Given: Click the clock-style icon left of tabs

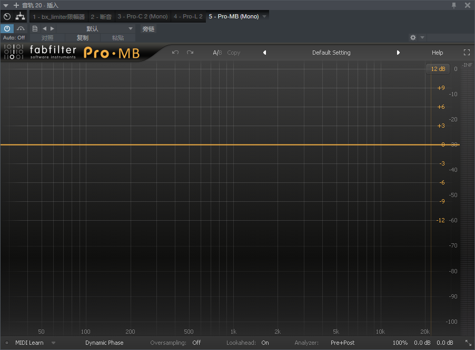Looking at the screenshot, I should 7,17.
